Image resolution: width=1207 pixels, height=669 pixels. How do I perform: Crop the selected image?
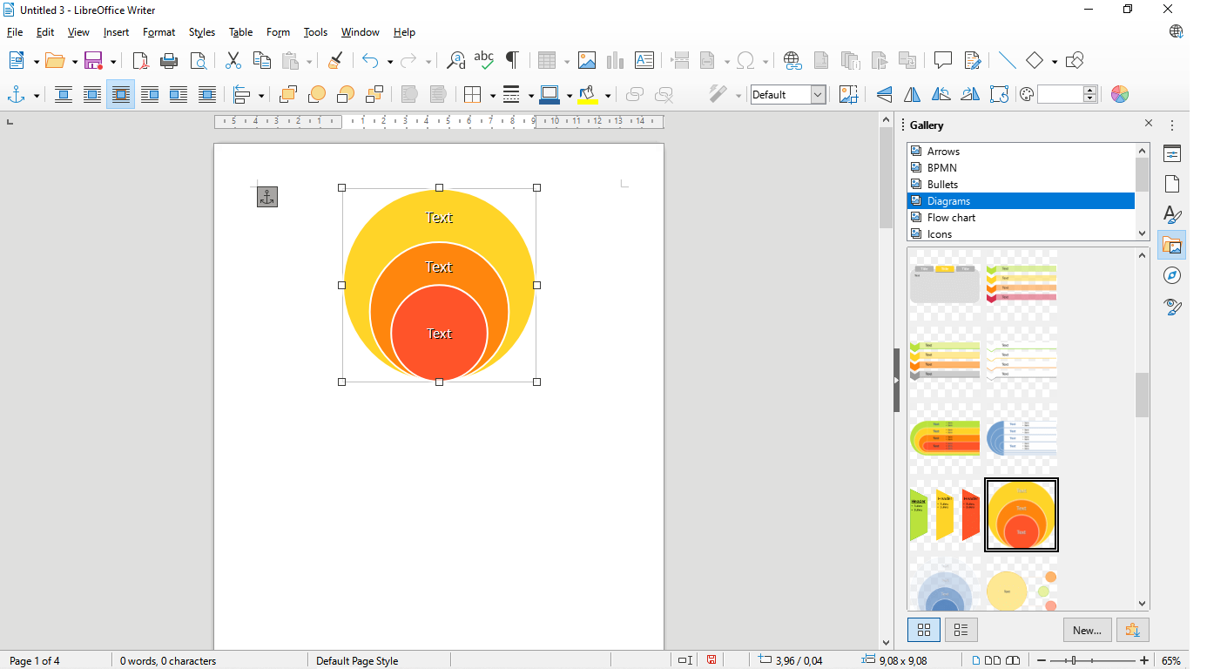tap(849, 94)
